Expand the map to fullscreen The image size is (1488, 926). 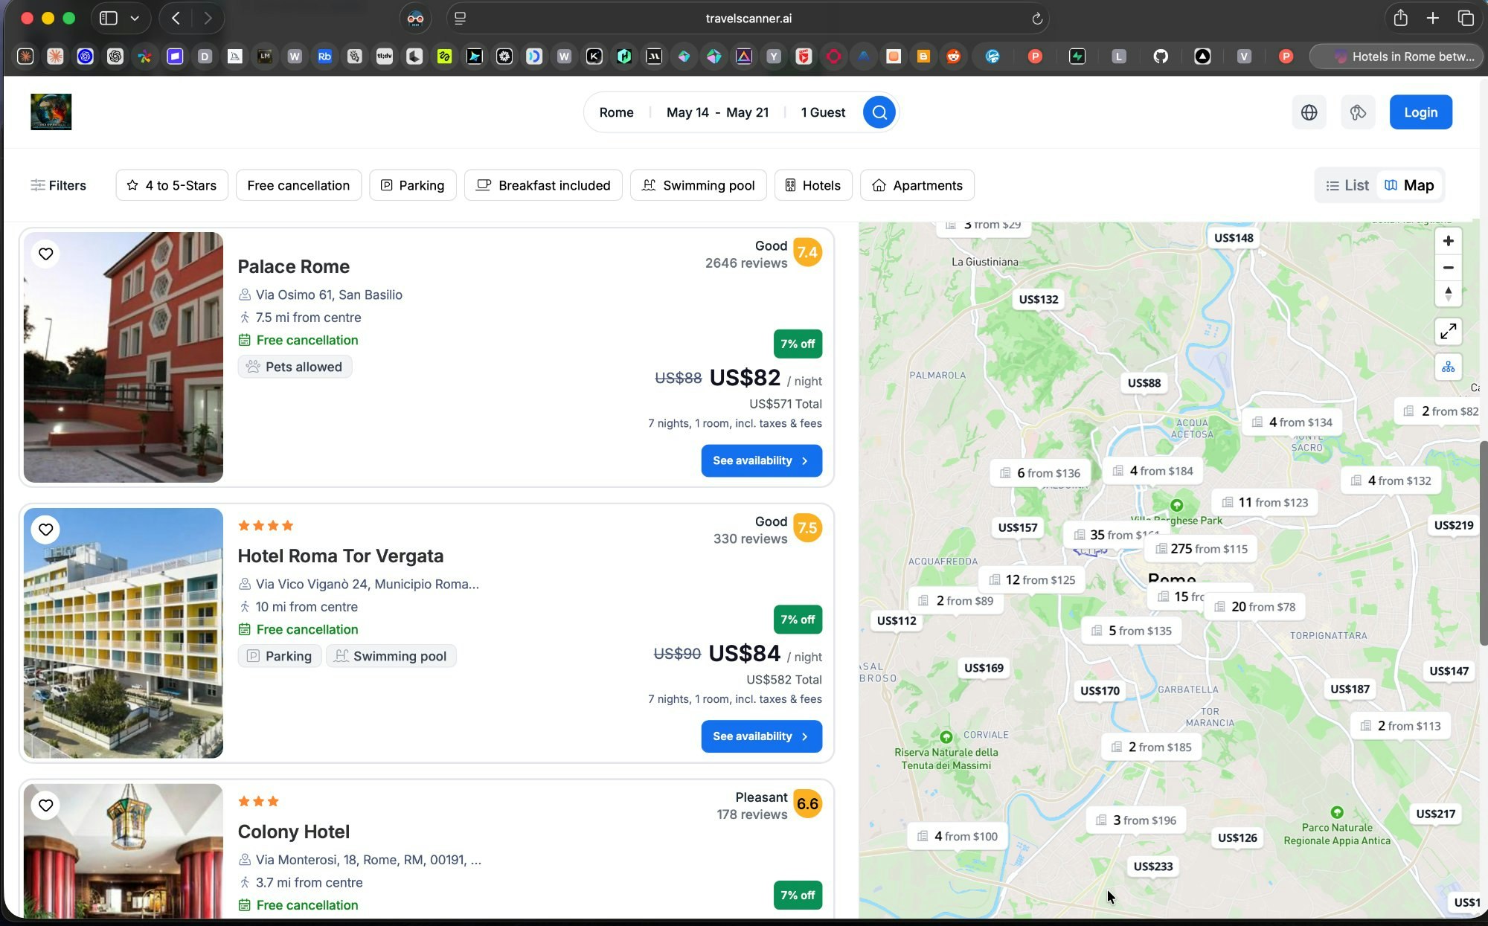tap(1449, 332)
